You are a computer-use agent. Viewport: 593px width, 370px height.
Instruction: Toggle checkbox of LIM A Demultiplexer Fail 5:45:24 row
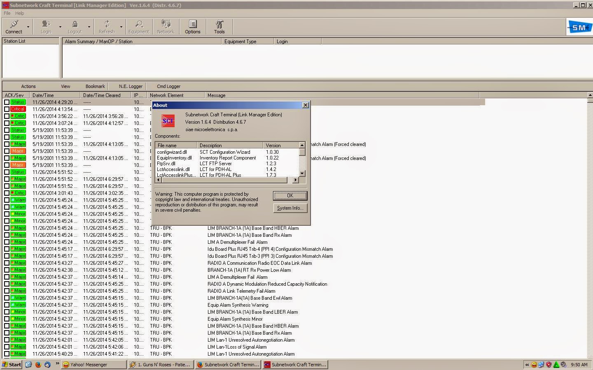click(x=7, y=242)
